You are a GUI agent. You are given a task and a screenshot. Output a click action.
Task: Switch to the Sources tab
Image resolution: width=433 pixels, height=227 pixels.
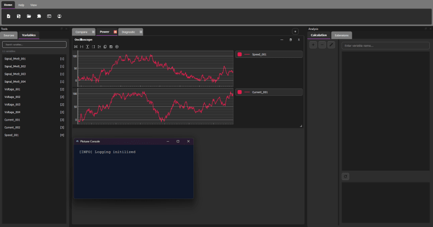coord(9,35)
